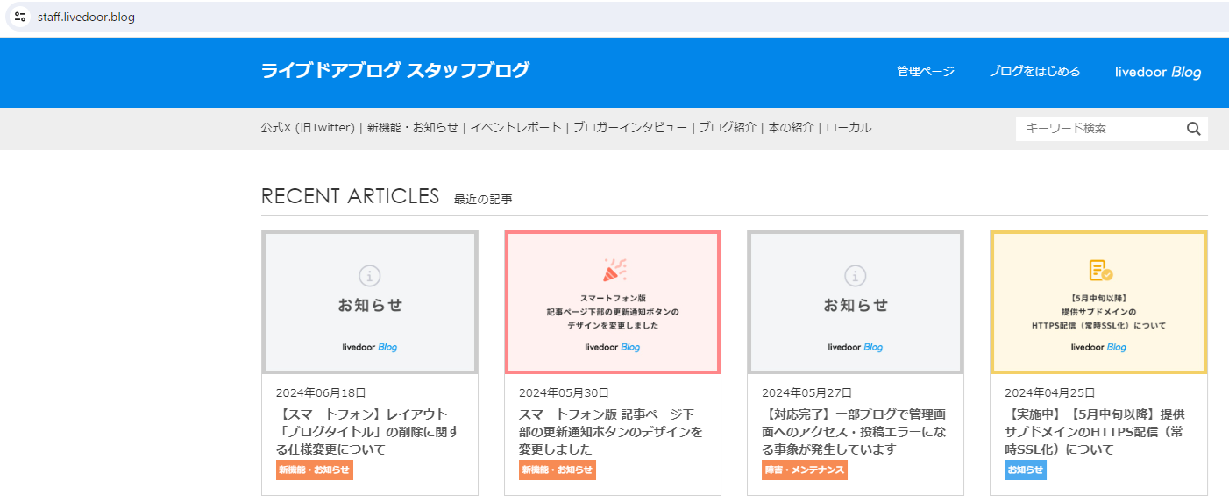Click the 2024年04月25日 date text
Viewport: 1229px width, 502px height.
click(1049, 392)
